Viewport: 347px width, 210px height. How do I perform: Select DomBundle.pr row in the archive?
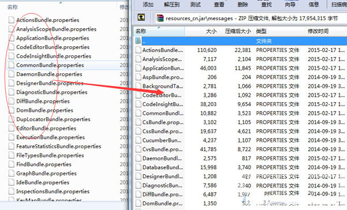[x=241, y=204]
